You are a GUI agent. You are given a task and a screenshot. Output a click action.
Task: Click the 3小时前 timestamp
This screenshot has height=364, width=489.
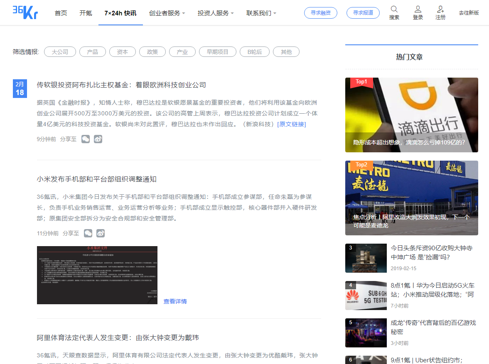click(x=400, y=343)
